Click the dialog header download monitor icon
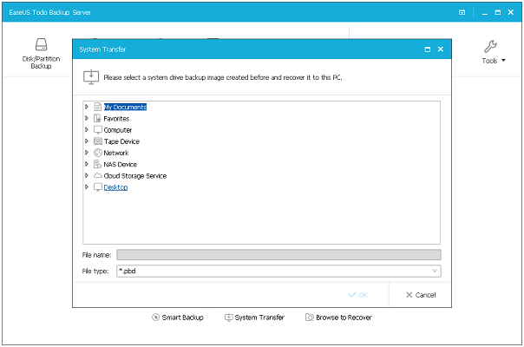The height and width of the screenshot is (347, 524). click(x=91, y=77)
